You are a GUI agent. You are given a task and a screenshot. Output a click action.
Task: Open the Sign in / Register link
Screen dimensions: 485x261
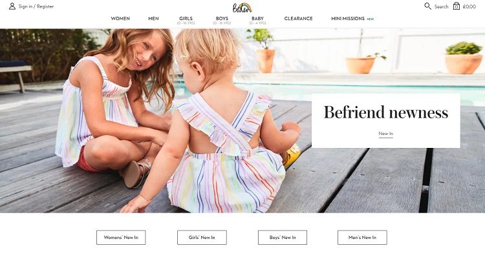(x=36, y=6)
